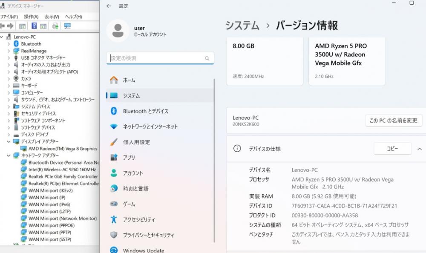The width and height of the screenshot is (426, 253).
Task: Click the info icon beside デバイスの仕様
Action: (237, 149)
